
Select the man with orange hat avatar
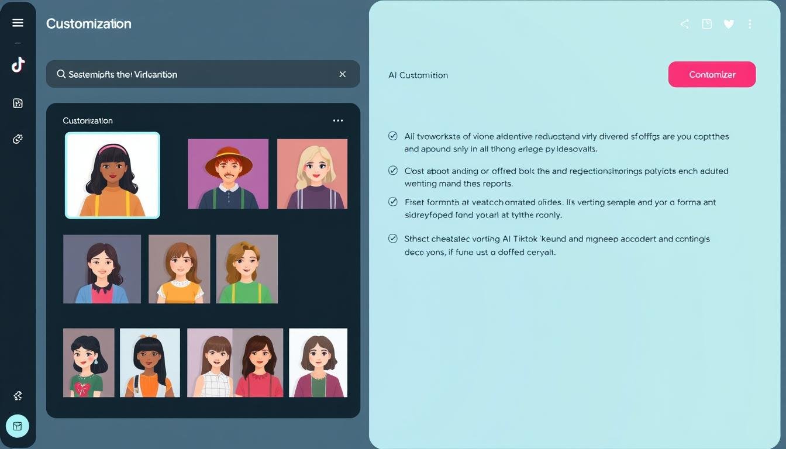(x=228, y=174)
